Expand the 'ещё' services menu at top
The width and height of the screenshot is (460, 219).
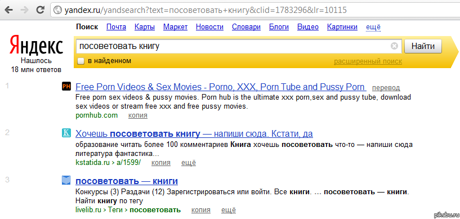click(x=373, y=27)
